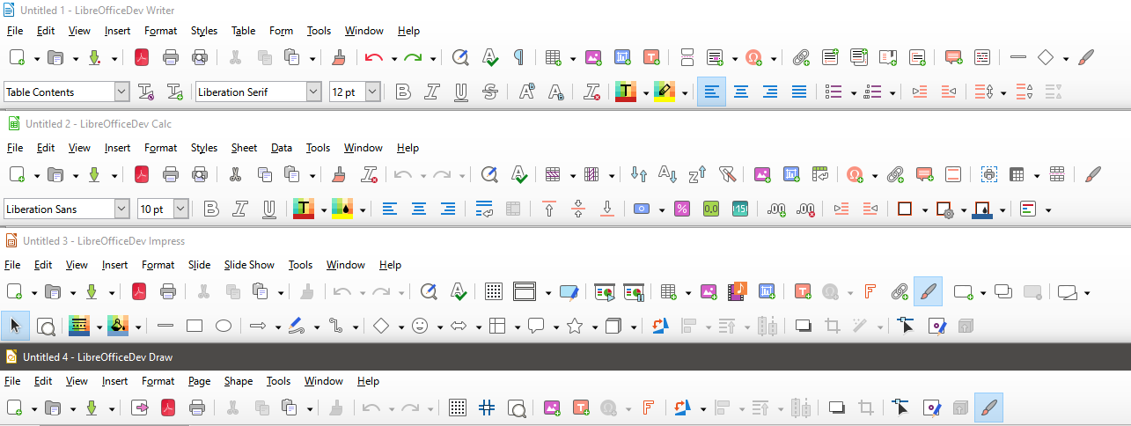Image resolution: width=1131 pixels, height=426 pixels.
Task: Format as percent in Calc
Action: (x=681, y=209)
